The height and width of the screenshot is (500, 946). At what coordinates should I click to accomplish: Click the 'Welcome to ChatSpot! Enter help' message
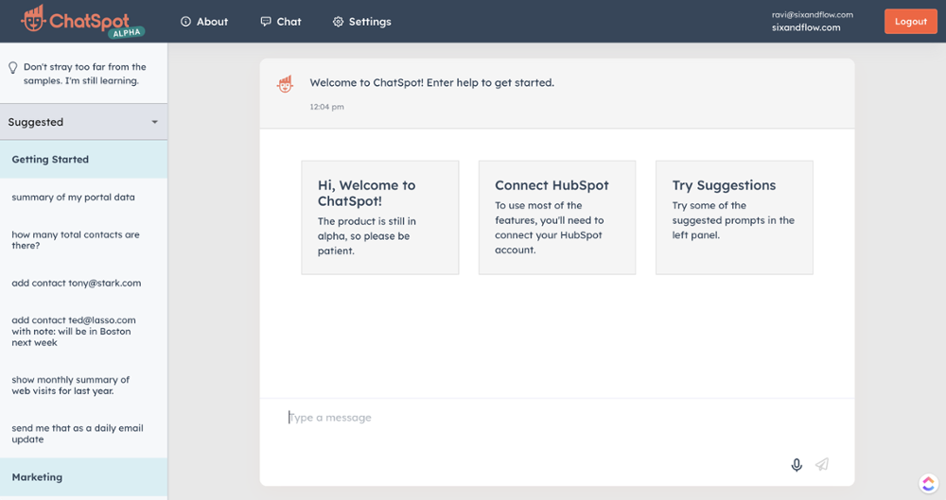[432, 82]
